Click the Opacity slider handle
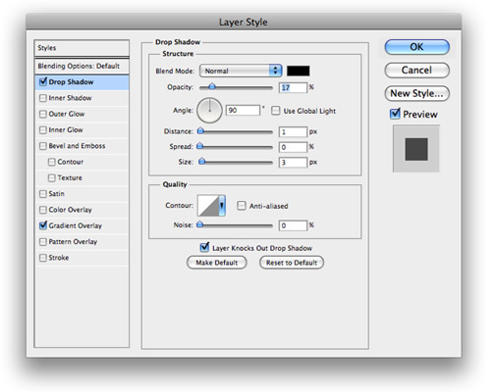The width and height of the screenshot is (496, 392). [212, 86]
